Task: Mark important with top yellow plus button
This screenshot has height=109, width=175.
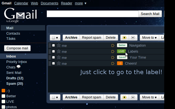Action: [x=125, y=38]
